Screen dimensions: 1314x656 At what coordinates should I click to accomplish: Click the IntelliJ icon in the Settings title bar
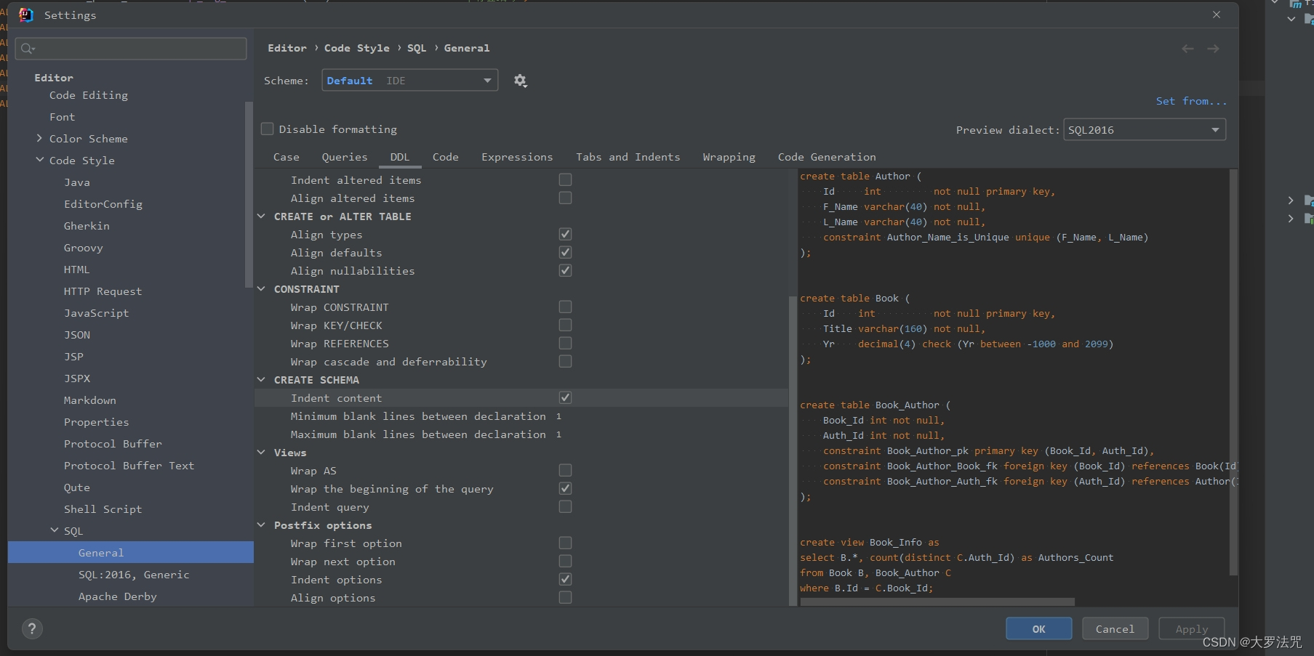[26, 15]
